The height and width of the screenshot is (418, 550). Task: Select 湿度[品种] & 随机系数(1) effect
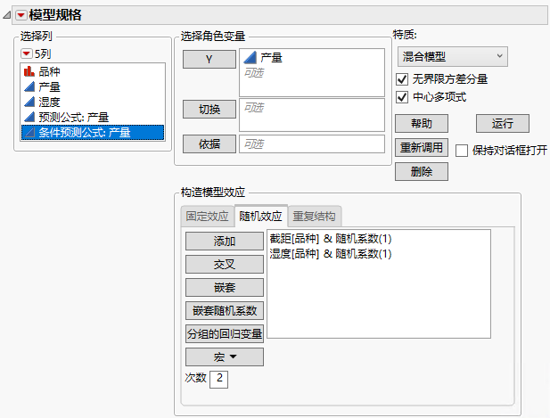point(331,253)
